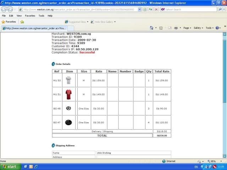This screenshot has width=227, height=170.
Task: Go forward using the Forward arrow button
Action: click(10, 10)
